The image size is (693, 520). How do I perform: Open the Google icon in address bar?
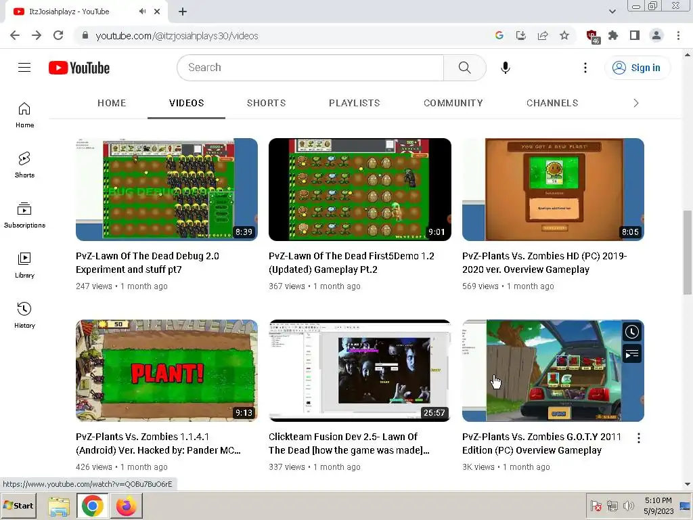tap(499, 35)
